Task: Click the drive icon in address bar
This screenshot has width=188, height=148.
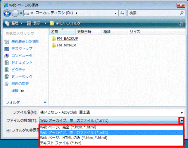Action: 26,13
